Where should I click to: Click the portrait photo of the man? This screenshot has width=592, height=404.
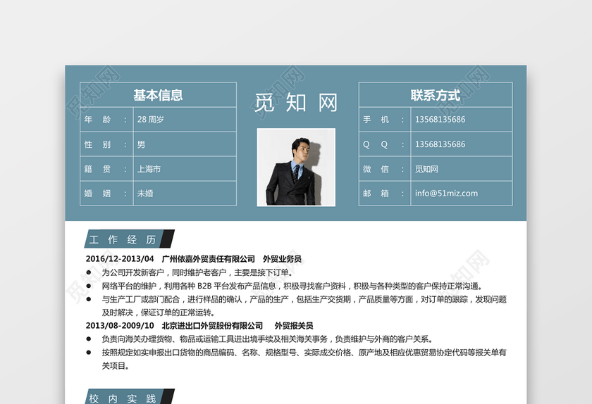point(296,167)
